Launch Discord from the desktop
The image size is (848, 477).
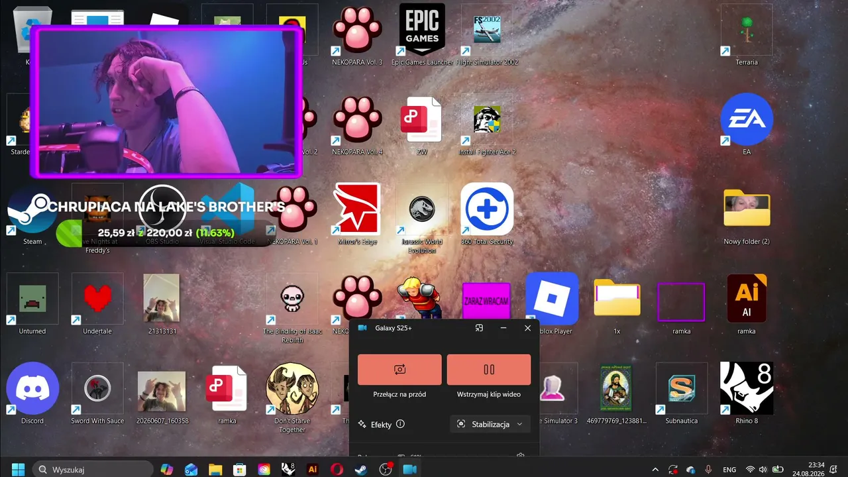coord(32,394)
